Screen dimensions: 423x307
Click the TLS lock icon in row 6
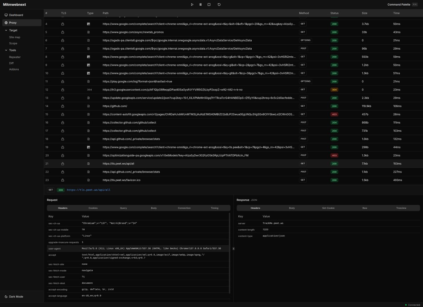(x=63, y=40)
